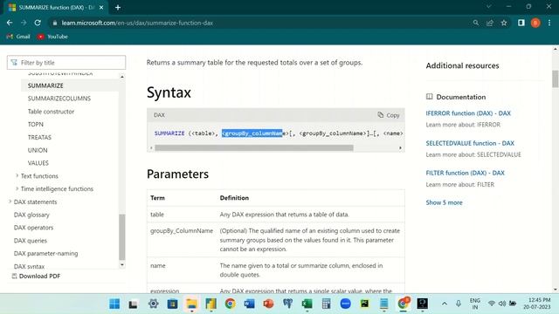Open a new browser tab
The height and width of the screenshot is (314, 559).
click(x=118, y=7)
